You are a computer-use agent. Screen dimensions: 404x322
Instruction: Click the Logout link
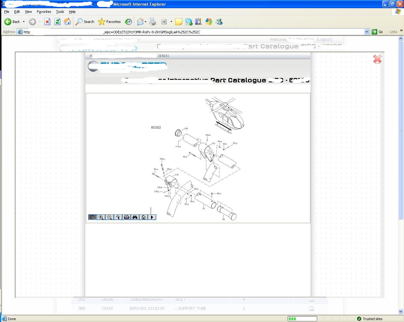[324, 40]
